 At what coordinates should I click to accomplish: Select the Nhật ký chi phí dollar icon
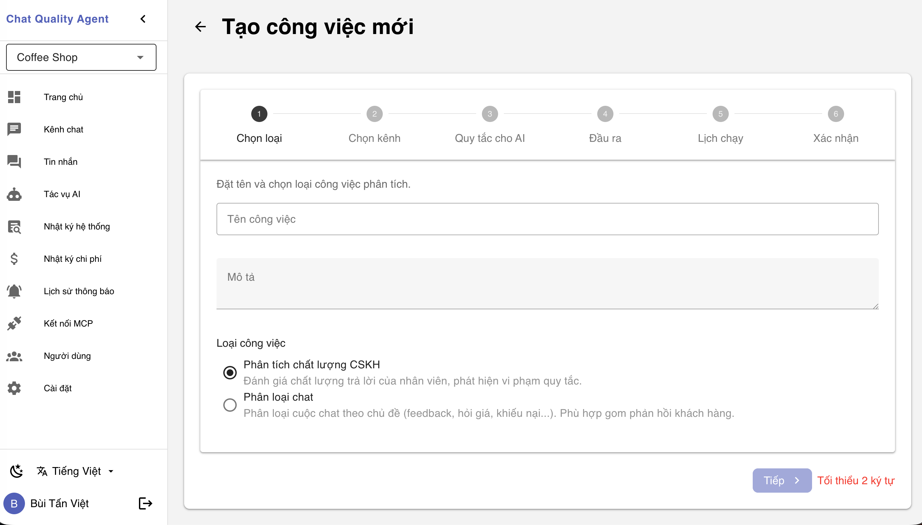coord(14,258)
